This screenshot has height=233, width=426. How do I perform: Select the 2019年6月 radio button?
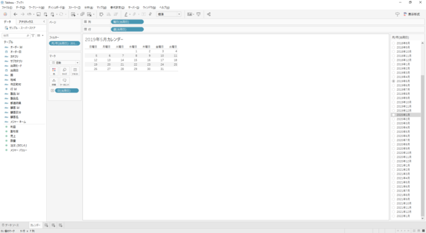(393, 85)
